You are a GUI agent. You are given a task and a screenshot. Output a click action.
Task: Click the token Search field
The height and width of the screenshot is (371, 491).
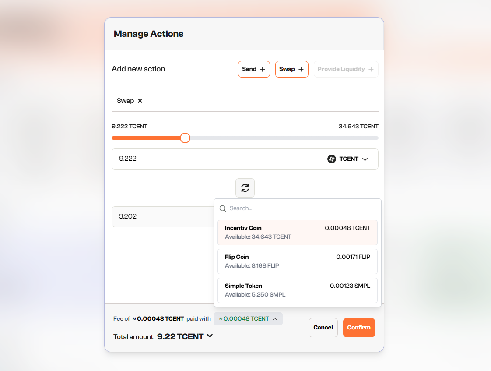point(302,208)
